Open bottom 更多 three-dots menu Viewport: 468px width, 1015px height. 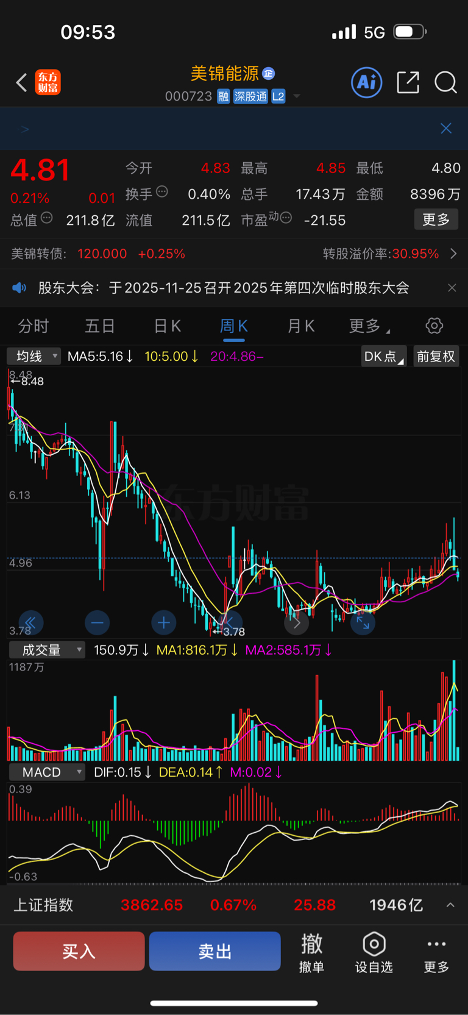pos(436,952)
